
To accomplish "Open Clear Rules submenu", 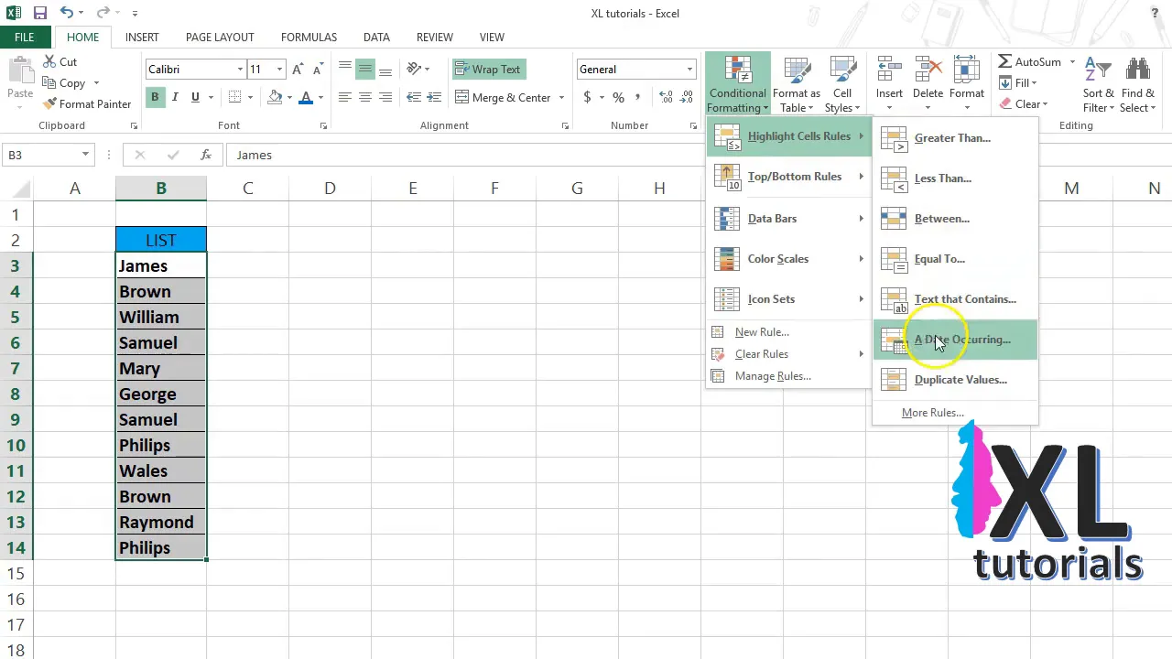I will click(x=788, y=354).
